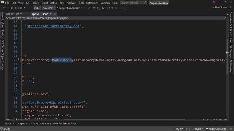The width and height of the screenshot is (234, 131).
Task: Open the Git Changes side tab
Action: click(231, 52)
